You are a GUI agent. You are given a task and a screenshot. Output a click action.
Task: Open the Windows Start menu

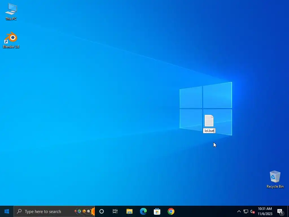point(7,211)
